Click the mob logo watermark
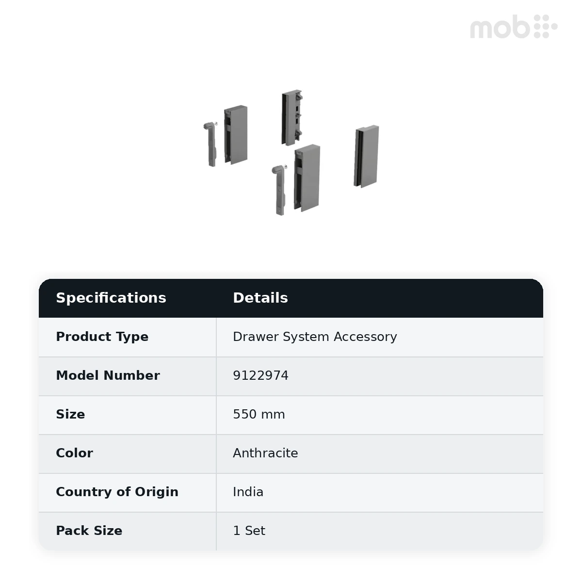Image resolution: width=582 pixels, height=582 pixels. [514, 27]
